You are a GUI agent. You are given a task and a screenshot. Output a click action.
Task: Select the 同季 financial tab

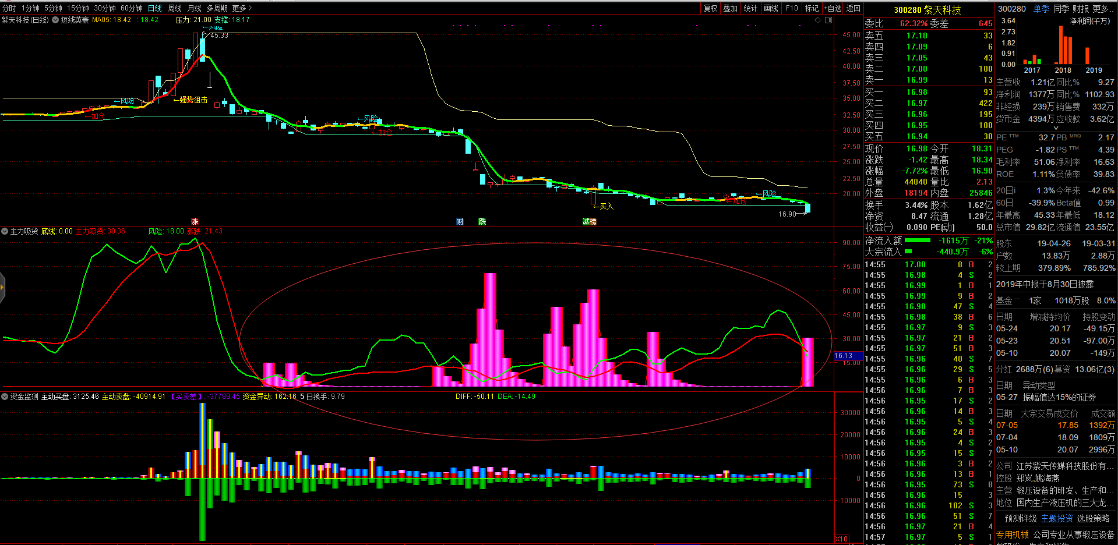(x=1061, y=9)
